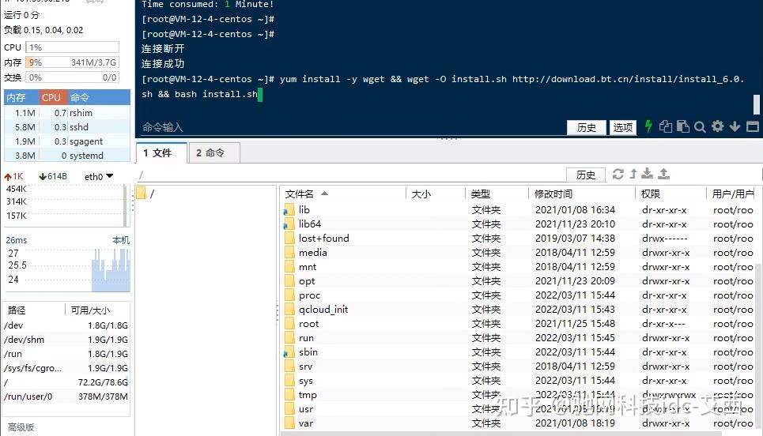
Task: Click the green download speed arrow
Action: (43, 177)
